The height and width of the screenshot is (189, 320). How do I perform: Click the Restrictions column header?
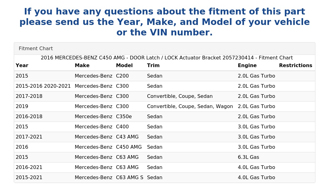click(x=295, y=66)
